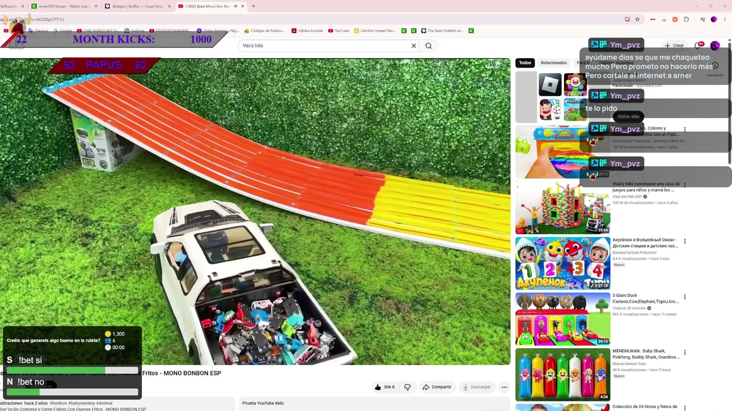Screen dimensions: 732x411
Task: Open media controls icon in Chrome toolbar
Action: pyautogui.click(x=702, y=19)
